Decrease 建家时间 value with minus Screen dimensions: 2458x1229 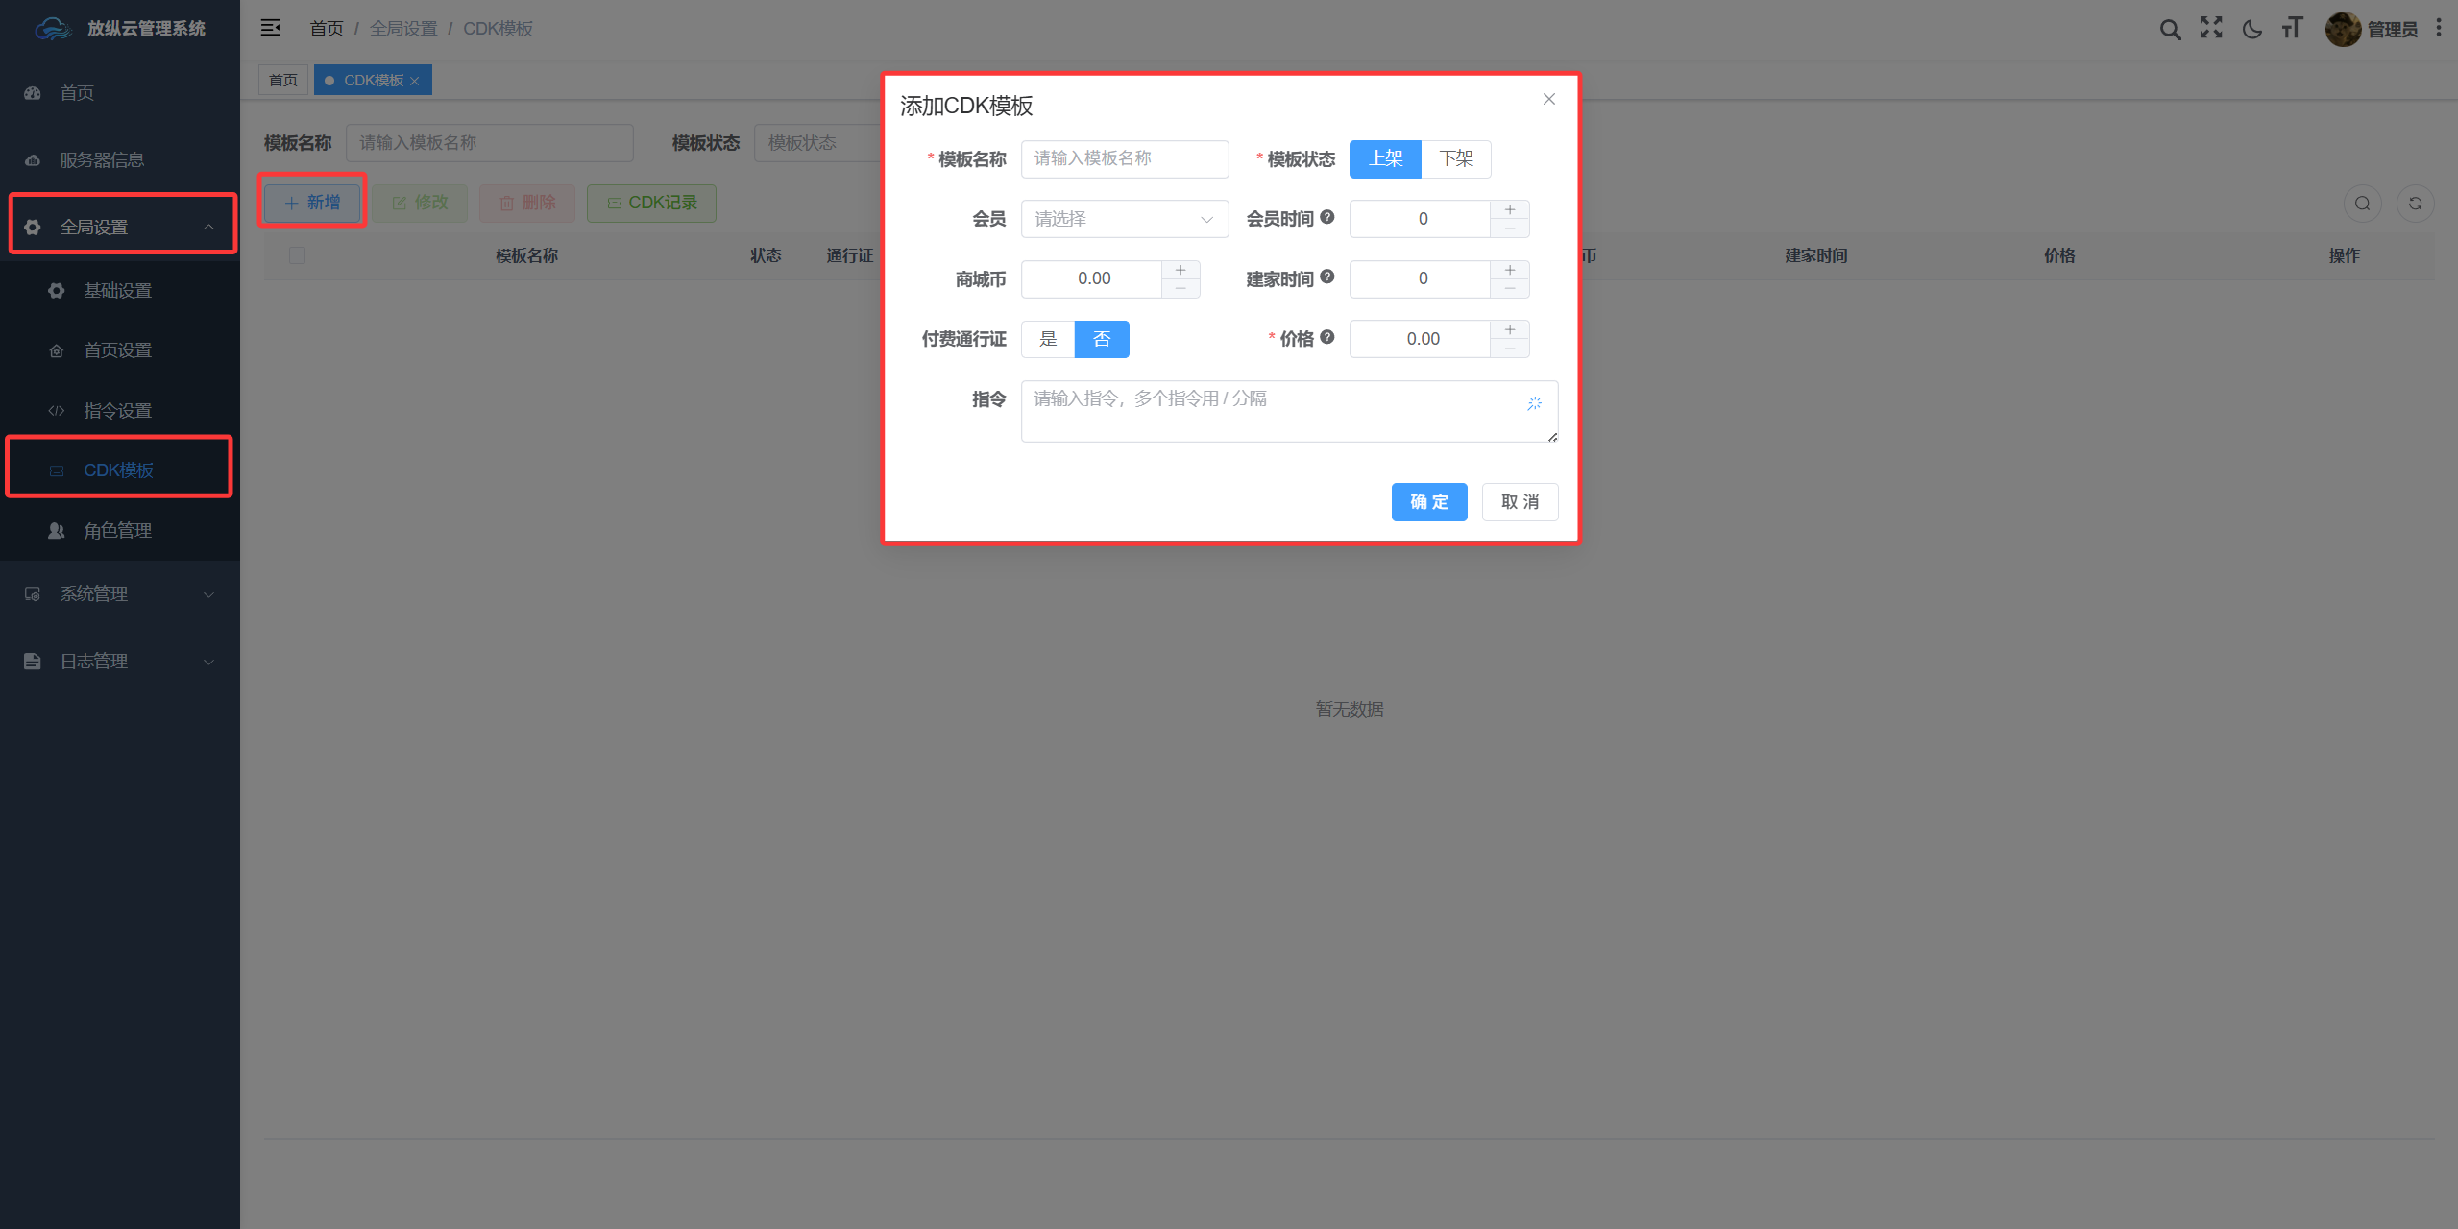tap(1510, 289)
